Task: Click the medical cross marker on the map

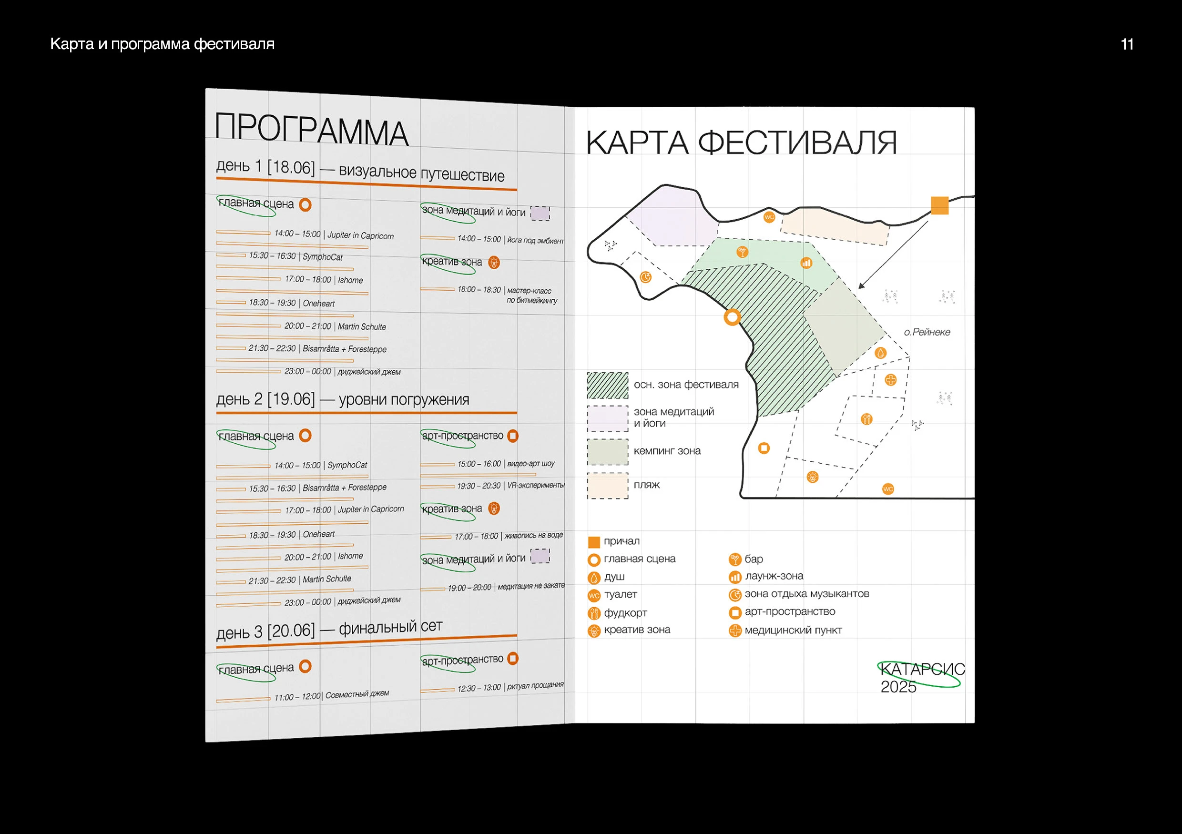Action: [x=891, y=380]
